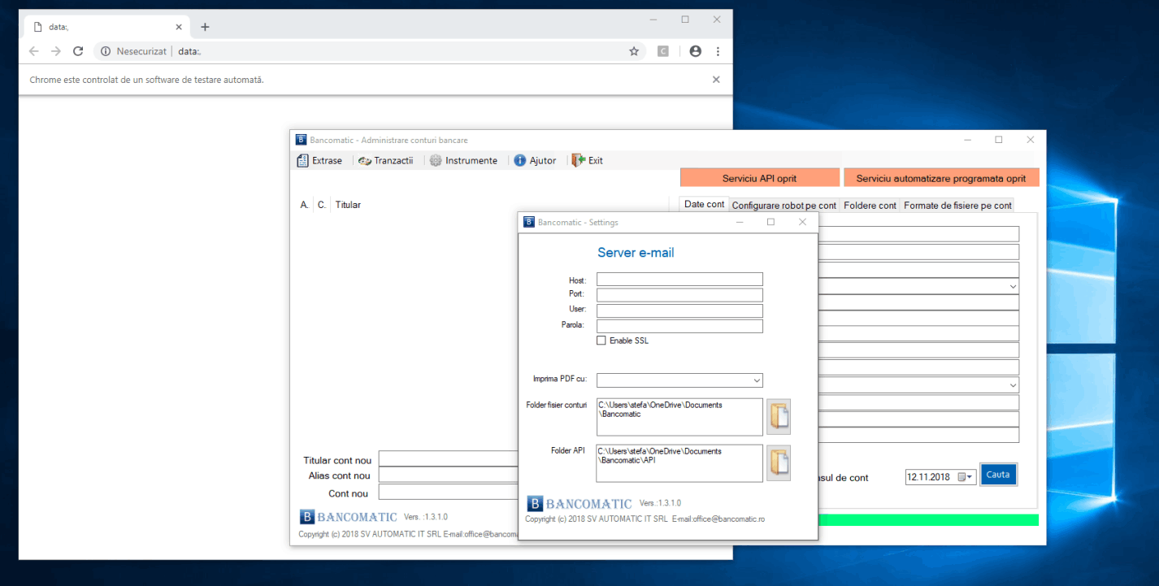Click the Titular column header
Screen dimensions: 1159x586
click(x=348, y=205)
